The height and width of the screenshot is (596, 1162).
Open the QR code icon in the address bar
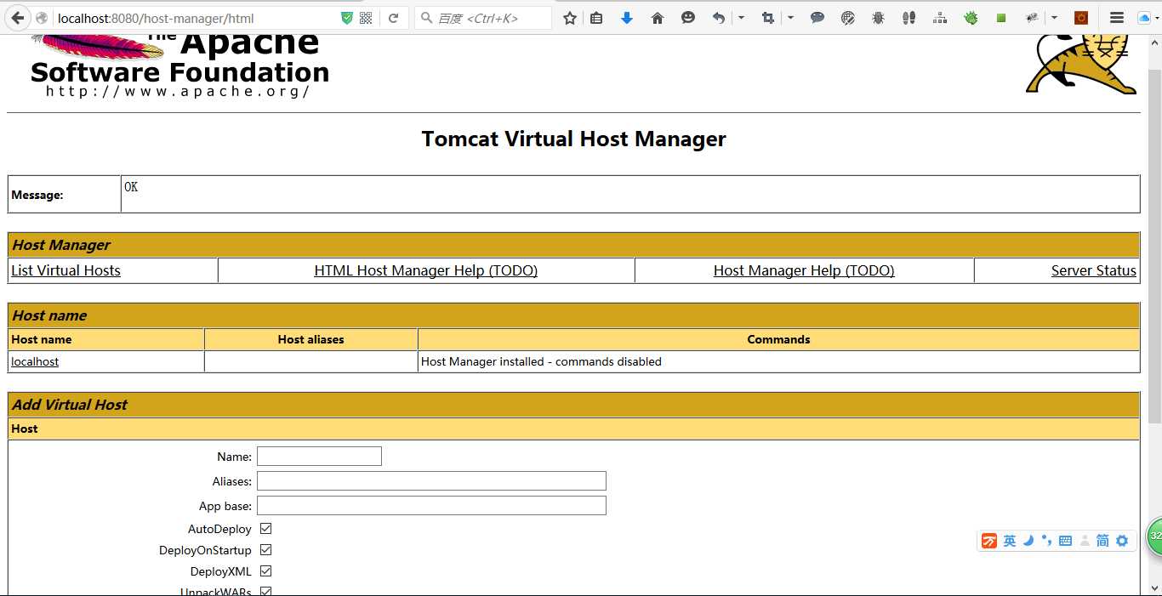pos(366,18)
